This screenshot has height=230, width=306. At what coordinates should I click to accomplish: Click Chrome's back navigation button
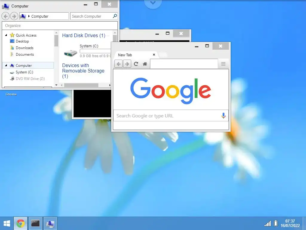(118, 64)
